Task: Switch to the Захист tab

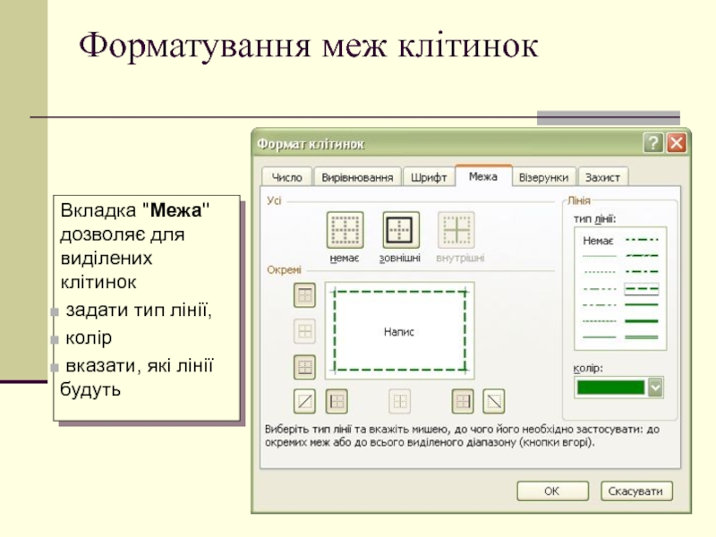Action: pos(602,177)
